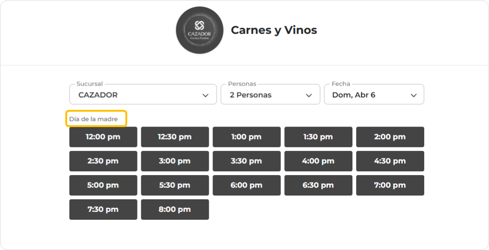Select the 12:00 pm time slot
Image resolution: width=489 pixels, height=250 pixels.
point(103,137)
